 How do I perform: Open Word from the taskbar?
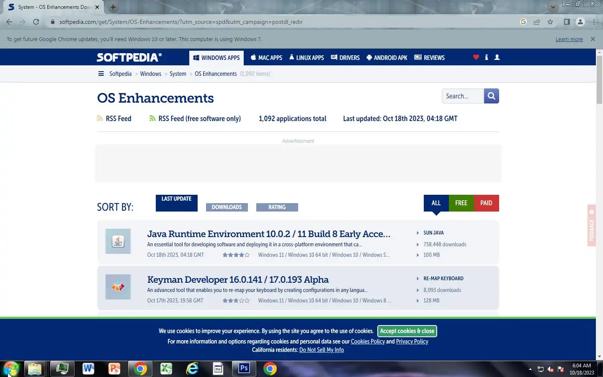point(88,369)
